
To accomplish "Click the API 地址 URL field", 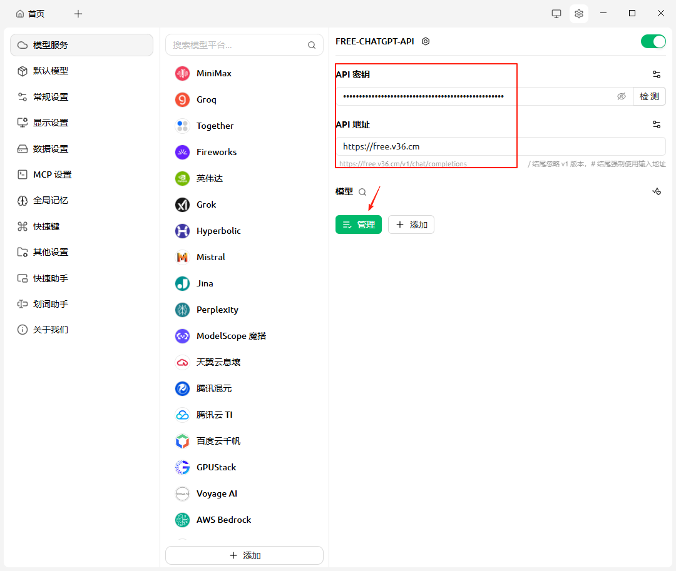I will point(501,146).
